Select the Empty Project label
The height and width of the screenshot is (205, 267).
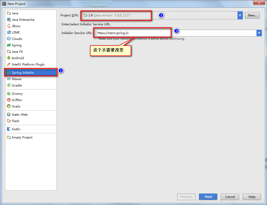[x=22, y=137]
